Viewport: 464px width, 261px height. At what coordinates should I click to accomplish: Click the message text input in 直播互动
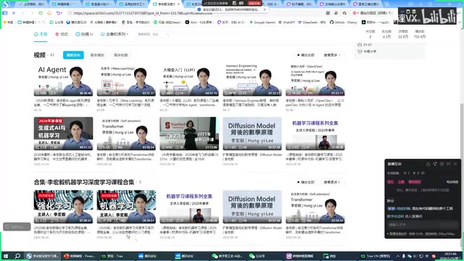(423, 225)
